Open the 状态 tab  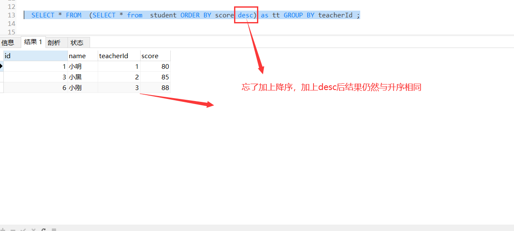tap(77, 42)
